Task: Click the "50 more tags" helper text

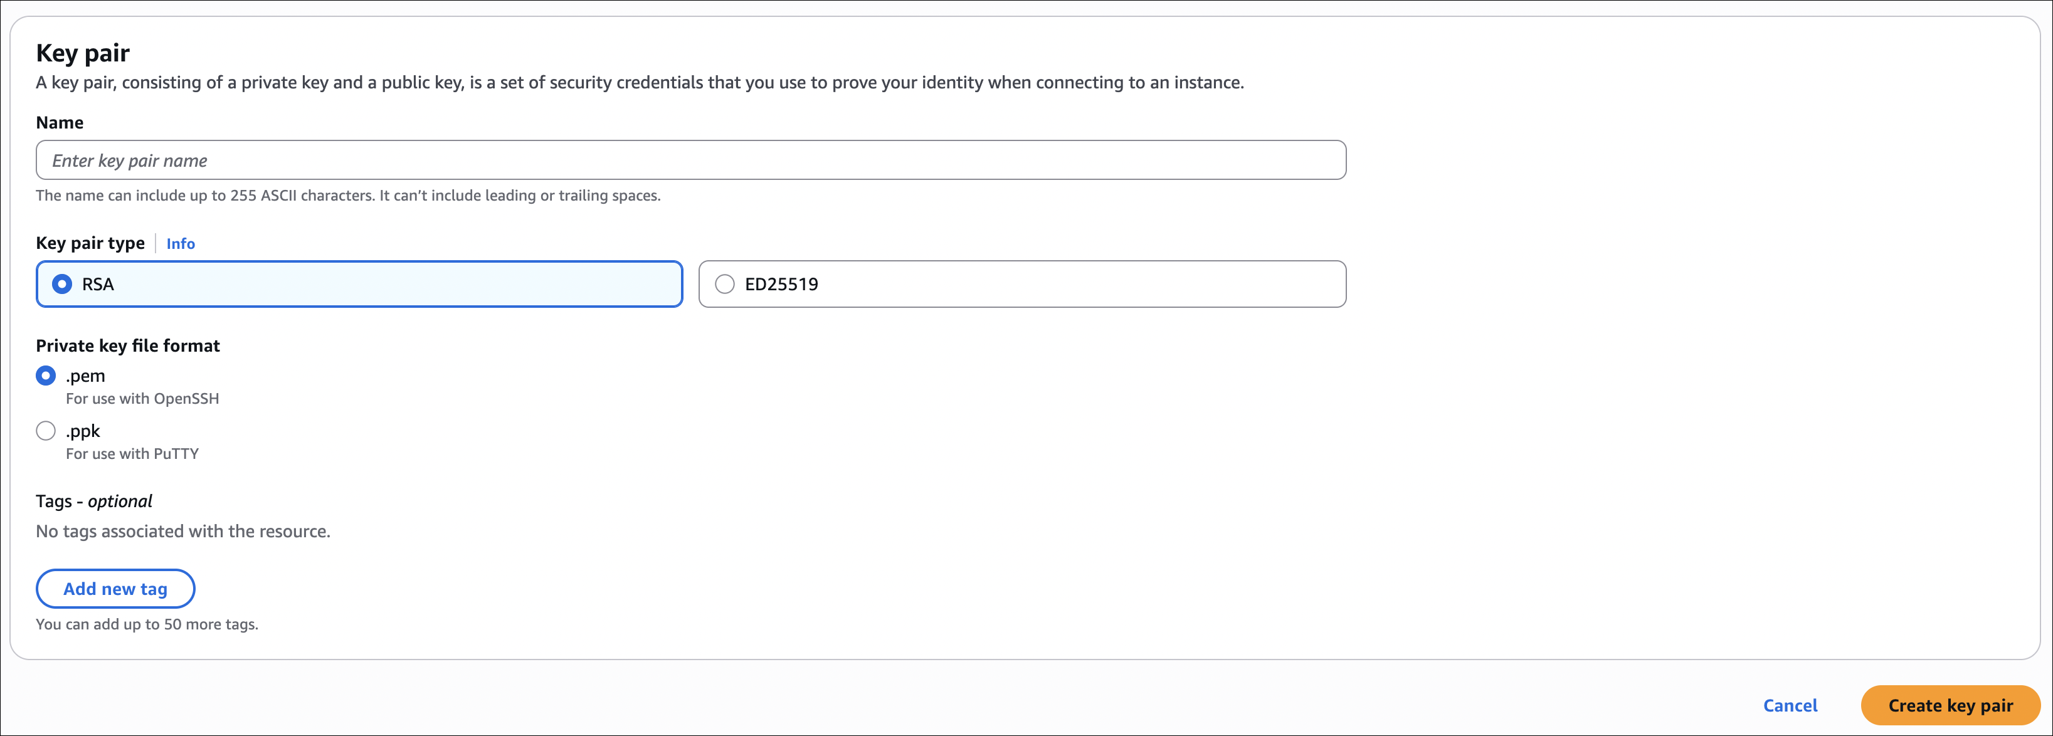Action: [147, 624]
